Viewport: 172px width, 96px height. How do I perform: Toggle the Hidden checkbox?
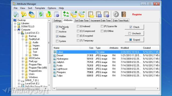point(57,36)
